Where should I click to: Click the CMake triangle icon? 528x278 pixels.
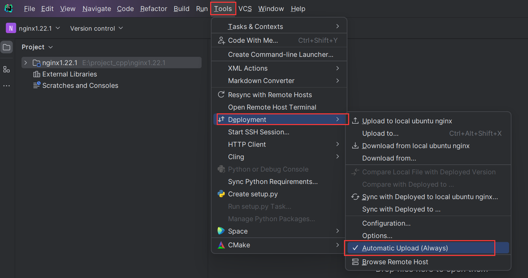click(x=221, y=245)
